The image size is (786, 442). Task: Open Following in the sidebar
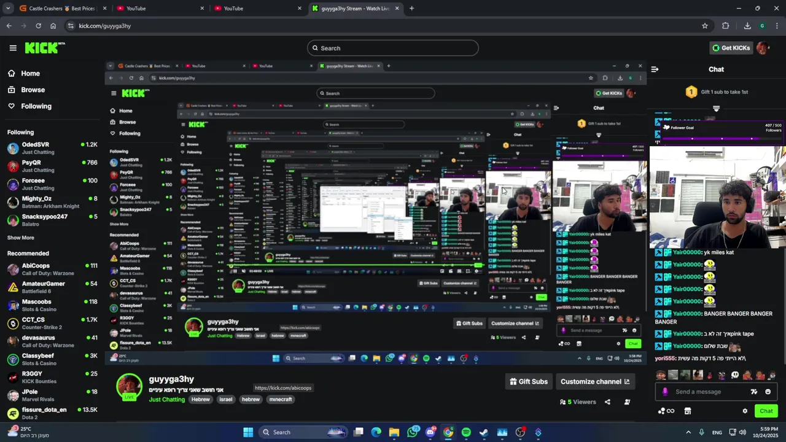click(29, 106)
